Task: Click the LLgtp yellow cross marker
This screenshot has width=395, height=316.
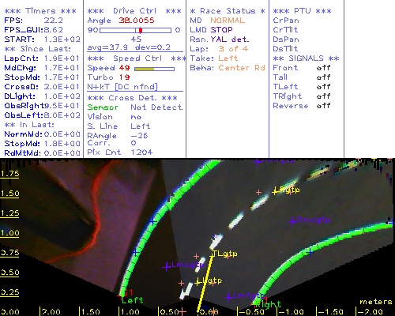Action: [x=197, y=283]
